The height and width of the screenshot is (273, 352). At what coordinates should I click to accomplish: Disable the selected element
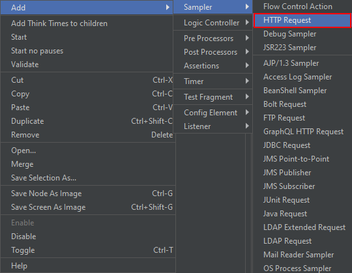(x=87, y=237)
